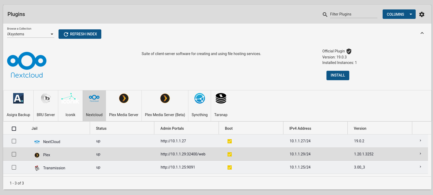Click the 10.1.1.27/24 IPv4 address cell
This screenshot has height=195, width=433.
pos(300,141)
